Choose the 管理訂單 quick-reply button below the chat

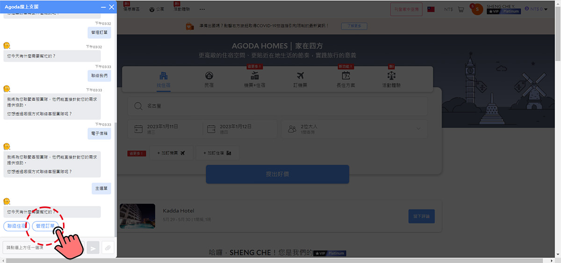pyautogui.click(x=45, y=226)
